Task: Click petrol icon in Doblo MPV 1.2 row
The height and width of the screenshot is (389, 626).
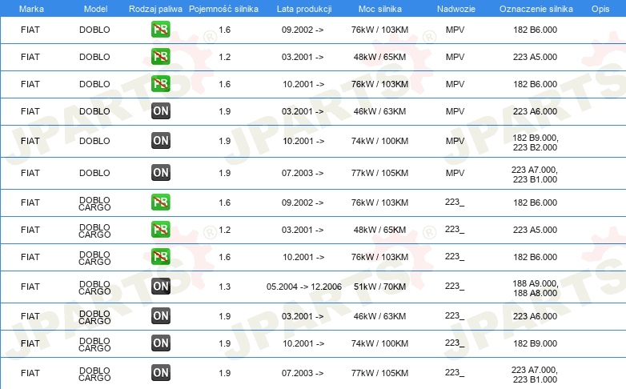Action: click(x=160, y=57)
